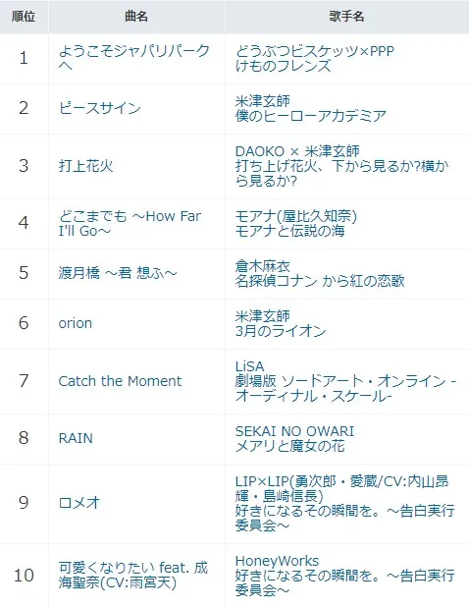Open the song ピースサイン
The width and height of the screenshot is (469, 608).
point(99,108)
